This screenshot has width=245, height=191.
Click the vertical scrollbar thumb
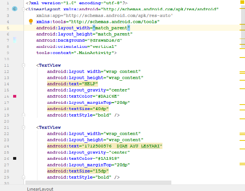[243, 27]
